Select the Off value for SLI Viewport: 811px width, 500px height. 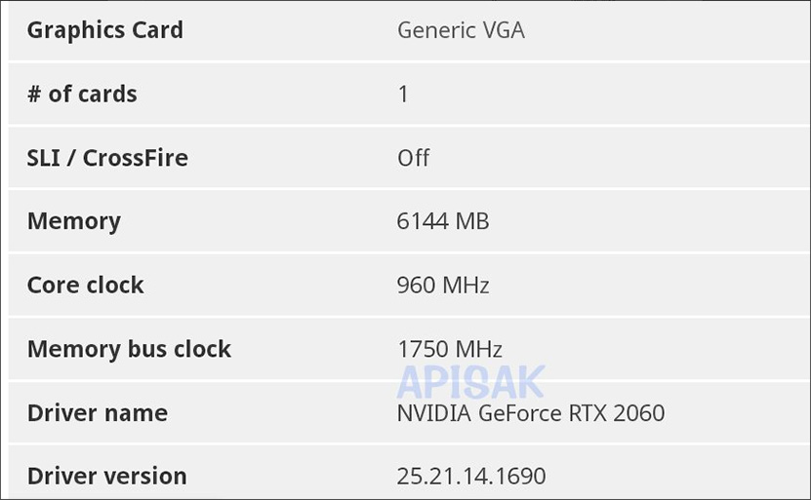[x=413, y=158]
